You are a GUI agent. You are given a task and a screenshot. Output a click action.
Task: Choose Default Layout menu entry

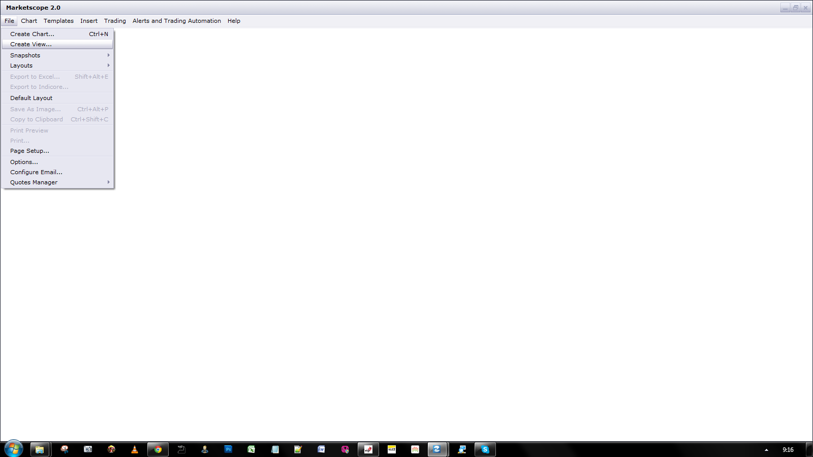coord(57,98)
